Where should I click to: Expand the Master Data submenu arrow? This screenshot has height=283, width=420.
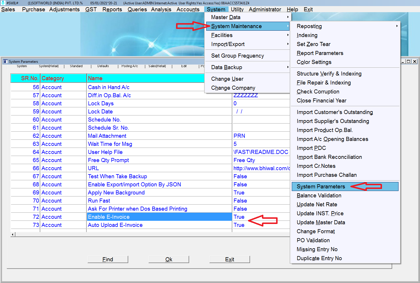point(288,17)
